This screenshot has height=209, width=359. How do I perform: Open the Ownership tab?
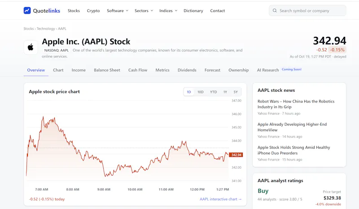pyautogui.click(x=238, y=70)
